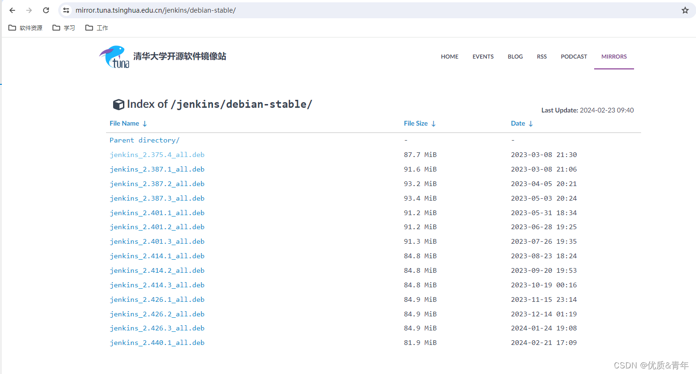
Task: Open the RSS nav item
Action: pos(542,57)
